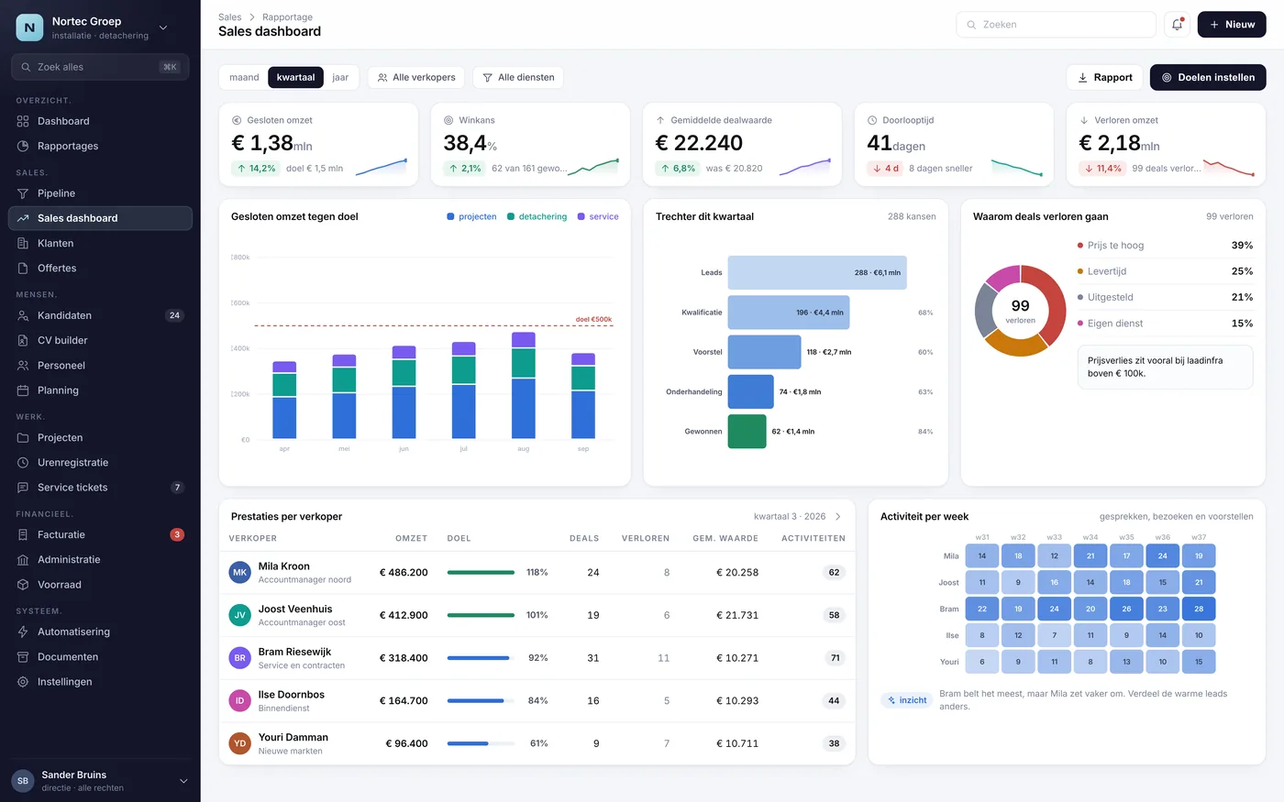Click the Pipeline funnel icon
Screen dimensions: 1284x802
23,193
